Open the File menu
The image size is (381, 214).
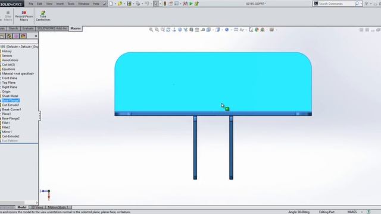[x=31, y=4]
